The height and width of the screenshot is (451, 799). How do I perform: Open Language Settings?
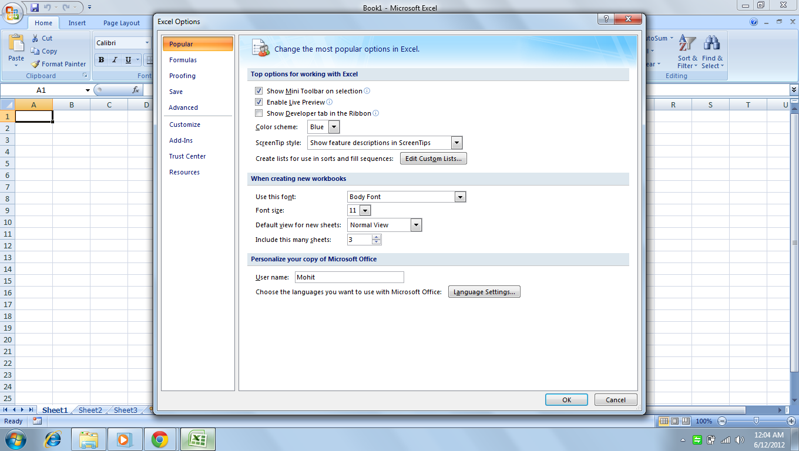pyautogui.click(x=484, y=291)
